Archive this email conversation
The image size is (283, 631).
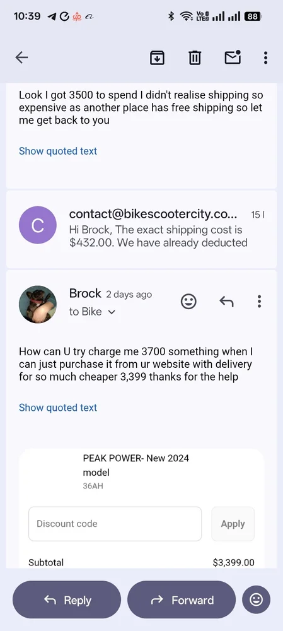coord(157,57)
